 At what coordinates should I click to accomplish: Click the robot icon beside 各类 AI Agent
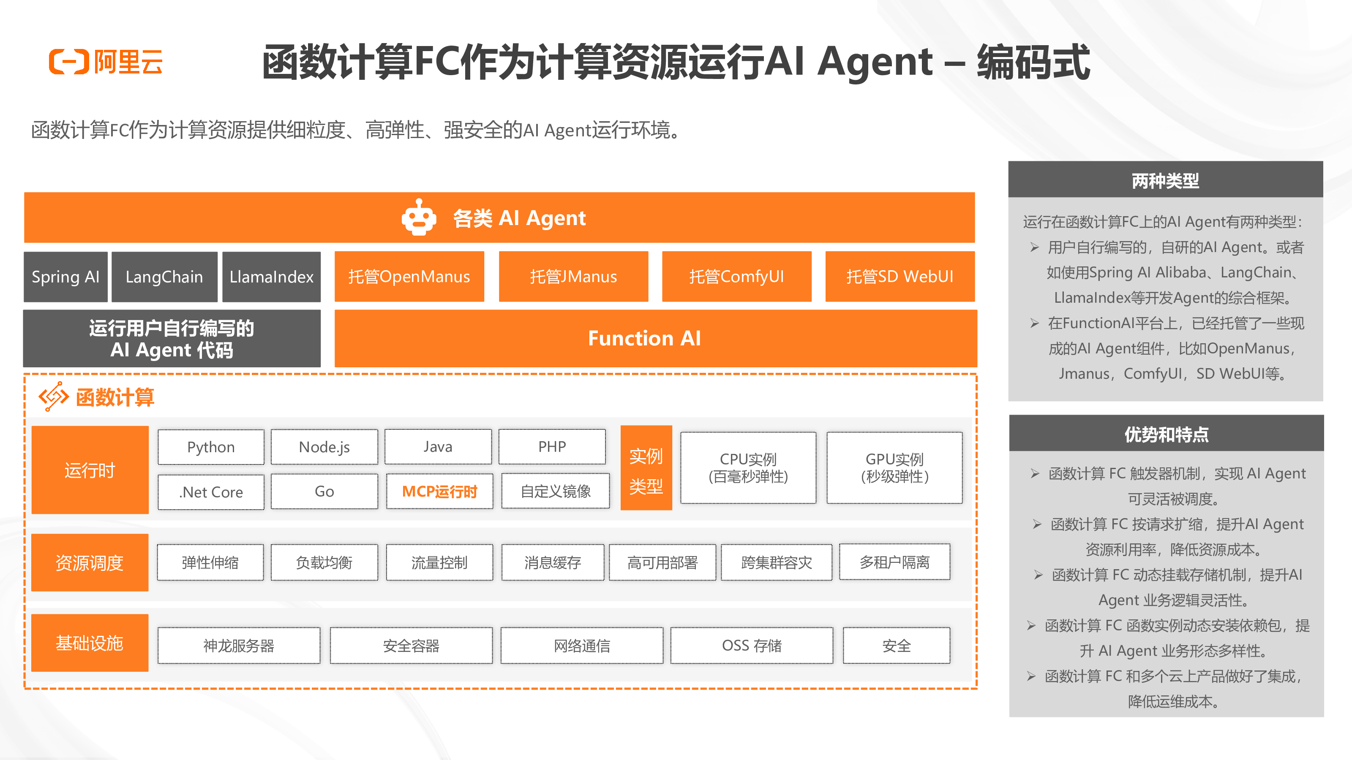click(419, 217)
